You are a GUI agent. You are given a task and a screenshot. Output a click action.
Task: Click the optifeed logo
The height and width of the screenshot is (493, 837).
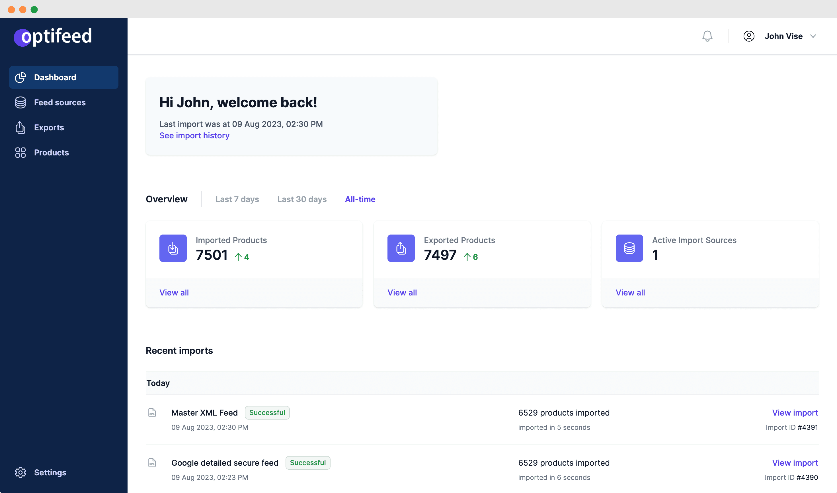tap(53, 36)
